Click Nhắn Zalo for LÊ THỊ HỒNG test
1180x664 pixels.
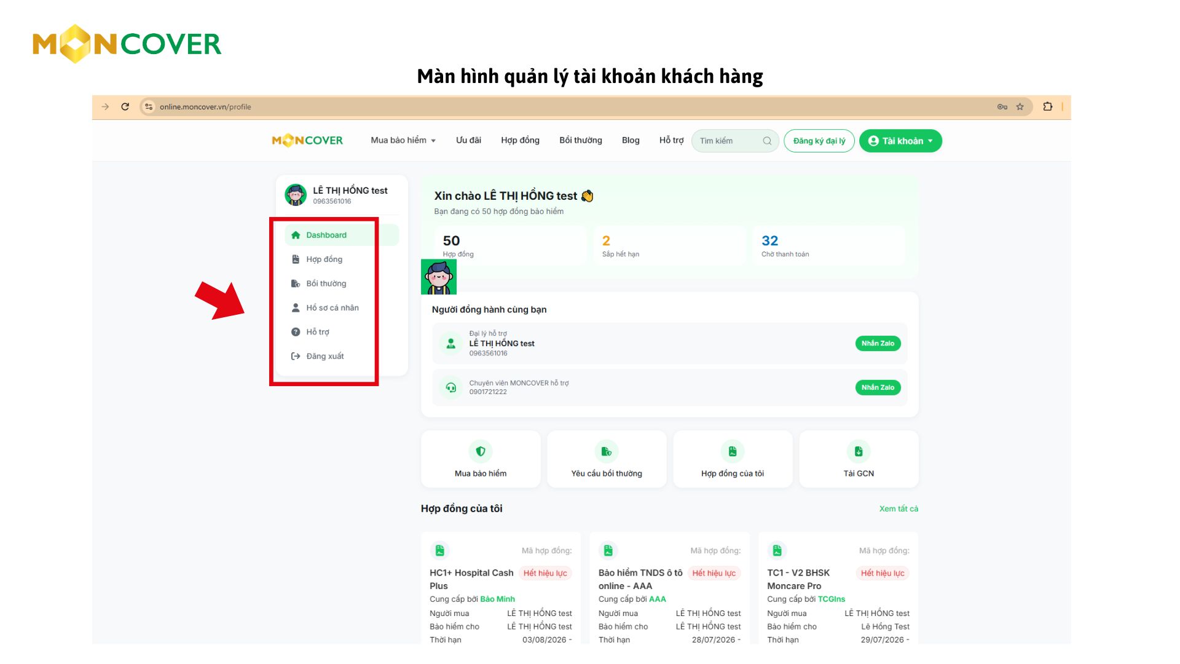tap(878, 344)
